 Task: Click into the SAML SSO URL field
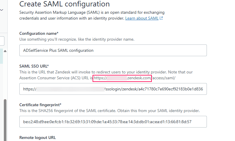click(113, 89)
